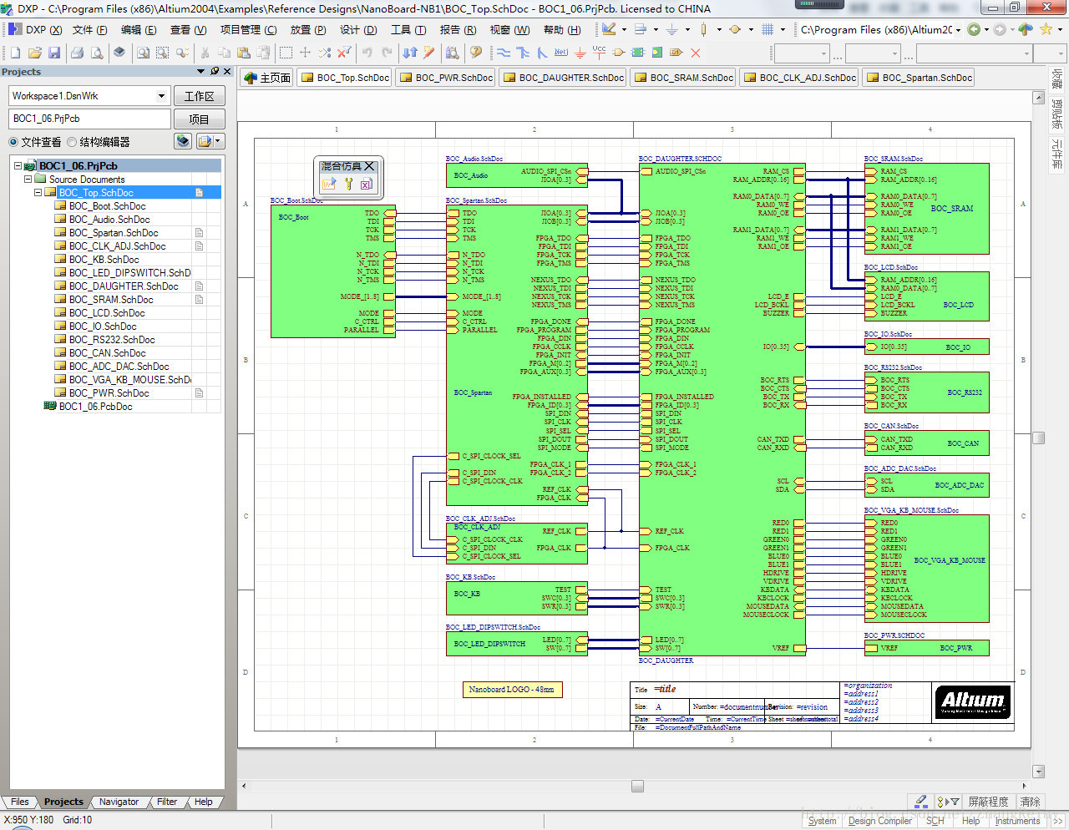Click the 工作区 button
Screen dimensions: 1069x830
(x=199, y=96)
